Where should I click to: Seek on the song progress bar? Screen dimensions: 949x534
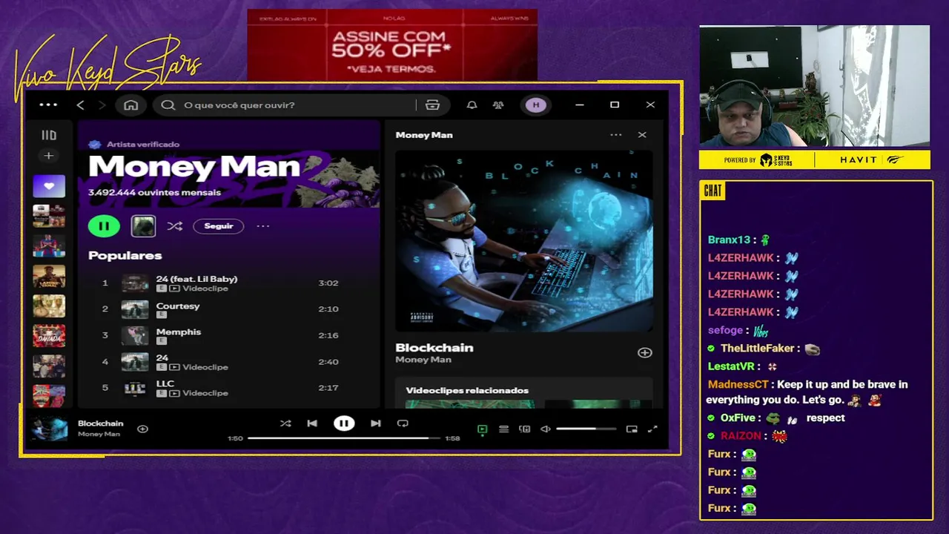(343, 438)
